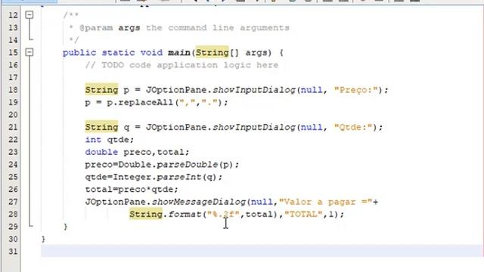This screenshot has height=272, width=484.
Task: Click the "main" method name
Action: pyautogui.click(x=179, y=52)
